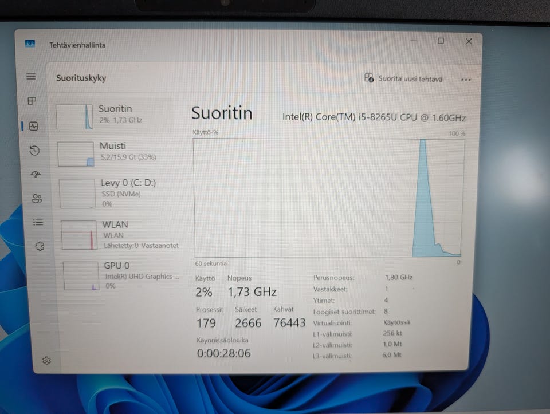Click the Intel(R) UHD Graphics text
Viewport: 550px width, 414px height.
pyautogui.click(x=142, y=277)
